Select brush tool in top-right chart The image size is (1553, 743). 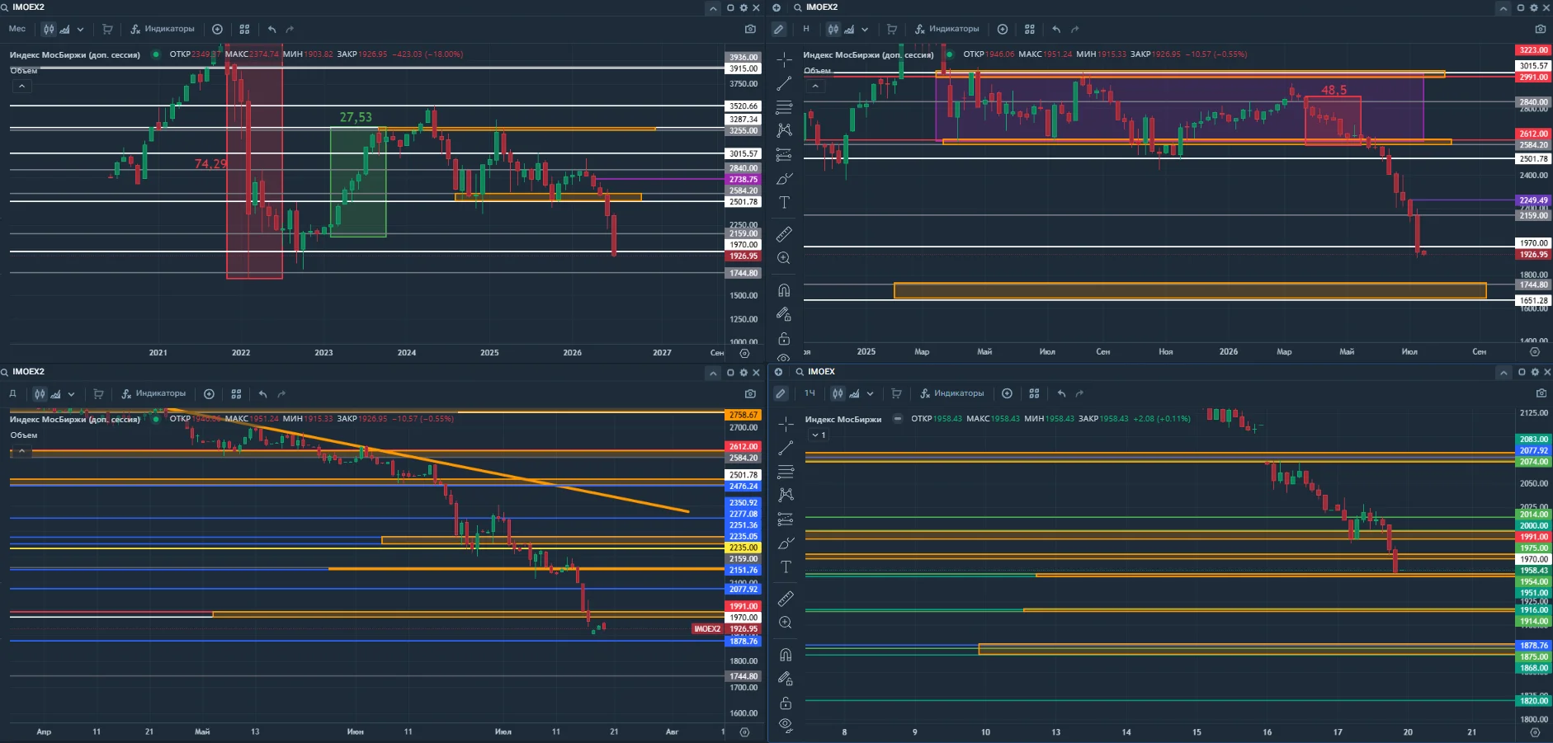[784, 178]
